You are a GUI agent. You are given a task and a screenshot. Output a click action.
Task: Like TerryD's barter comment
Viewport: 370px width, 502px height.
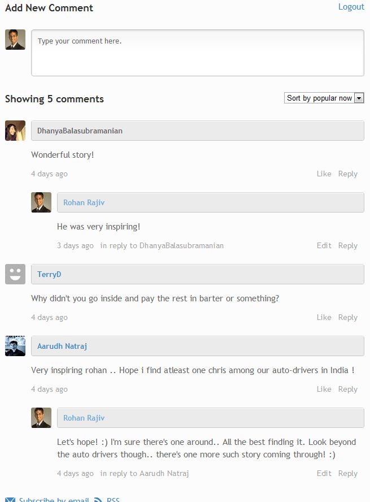pos(324,318)
